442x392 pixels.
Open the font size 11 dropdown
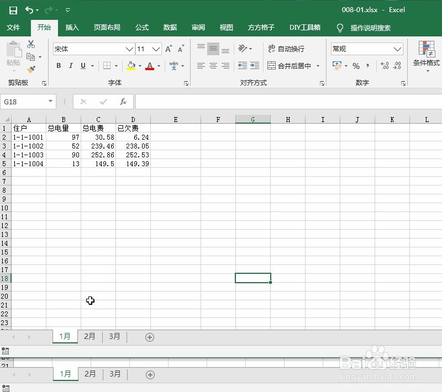click(156, 49)
